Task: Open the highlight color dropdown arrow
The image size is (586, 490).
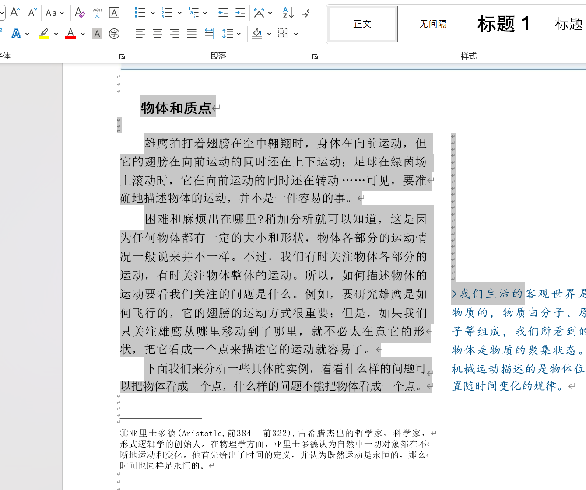Action: click(56, 34)
